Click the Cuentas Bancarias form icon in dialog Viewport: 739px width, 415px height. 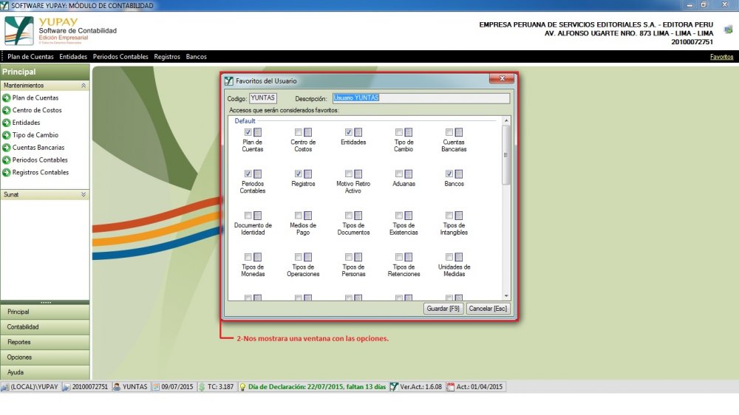(x=459, y=132)
